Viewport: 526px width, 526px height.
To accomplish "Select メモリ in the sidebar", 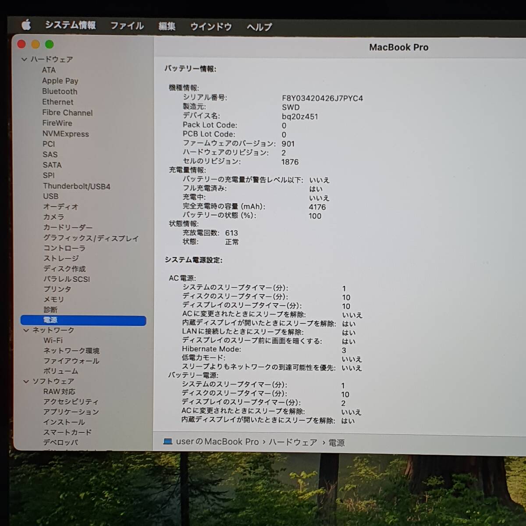I will pyautogui.click(x=53, y=299).
